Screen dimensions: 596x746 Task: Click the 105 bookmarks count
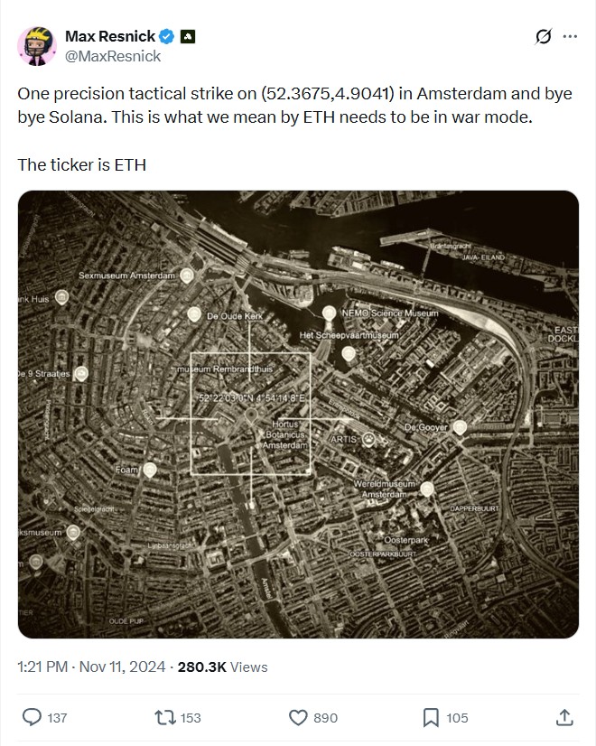click(457, 718)
